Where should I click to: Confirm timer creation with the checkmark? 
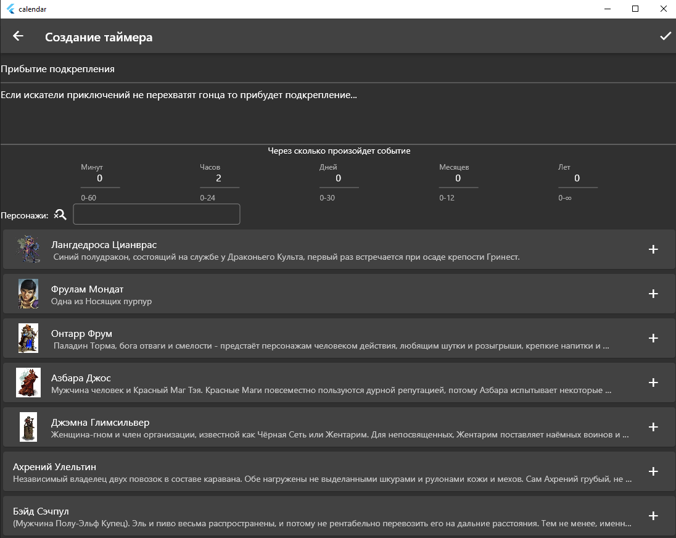pyautogui.click(x=666, y=36)
